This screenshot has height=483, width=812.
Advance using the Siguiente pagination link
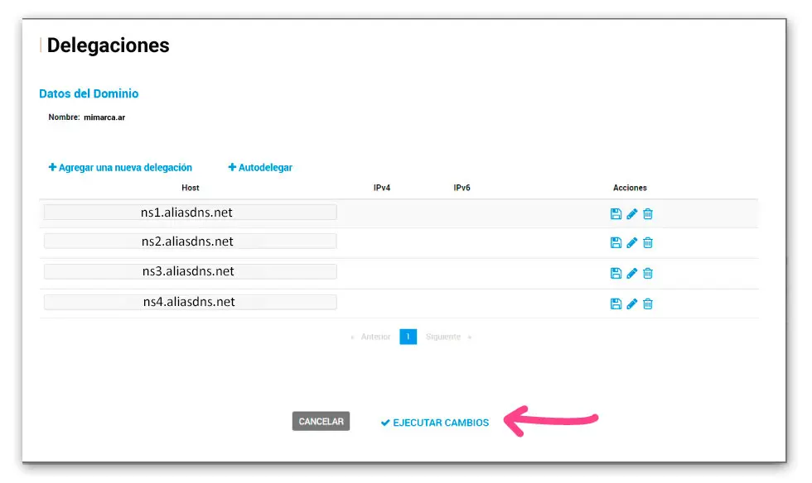[x=442, y=337]
